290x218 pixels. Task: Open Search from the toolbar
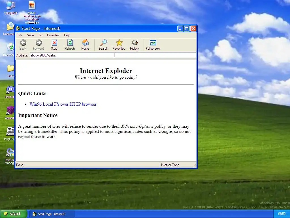click(x=103, y=45)
